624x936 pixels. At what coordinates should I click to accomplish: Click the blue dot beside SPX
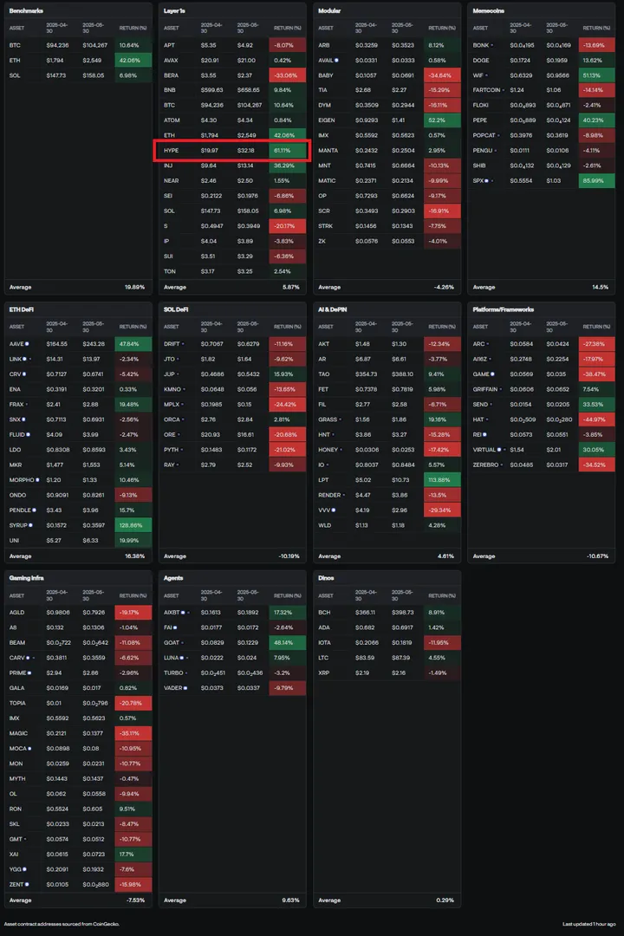[487, 180]
